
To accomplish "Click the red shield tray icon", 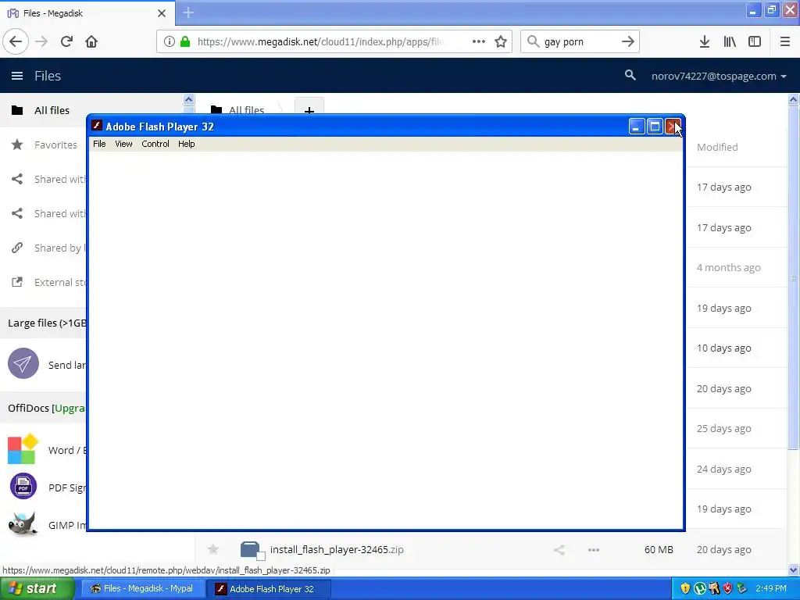I will click(728, 588).
